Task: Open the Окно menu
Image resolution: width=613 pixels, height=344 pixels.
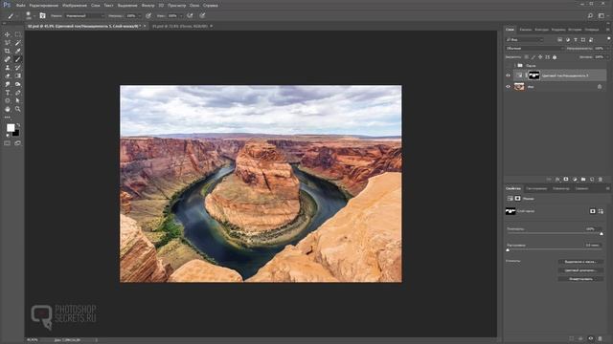Action: coord(194,6)
